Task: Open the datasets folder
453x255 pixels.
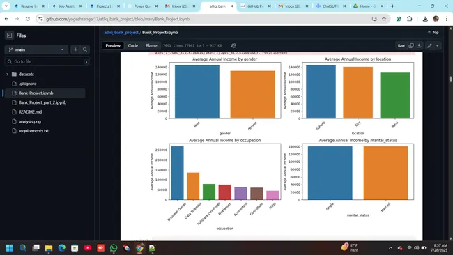Action: coord(26,75)
